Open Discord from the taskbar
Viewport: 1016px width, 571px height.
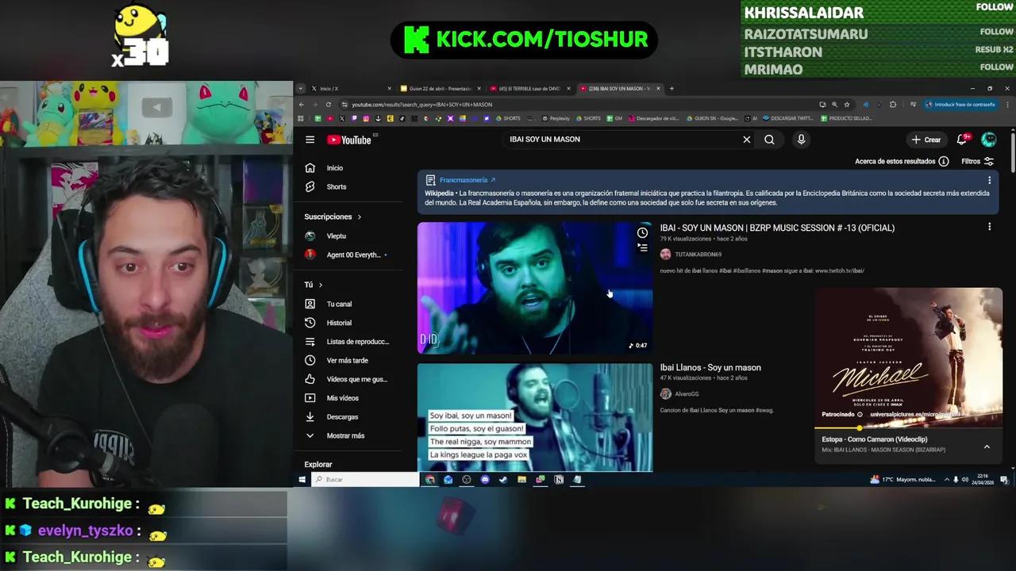coord(485,480)
